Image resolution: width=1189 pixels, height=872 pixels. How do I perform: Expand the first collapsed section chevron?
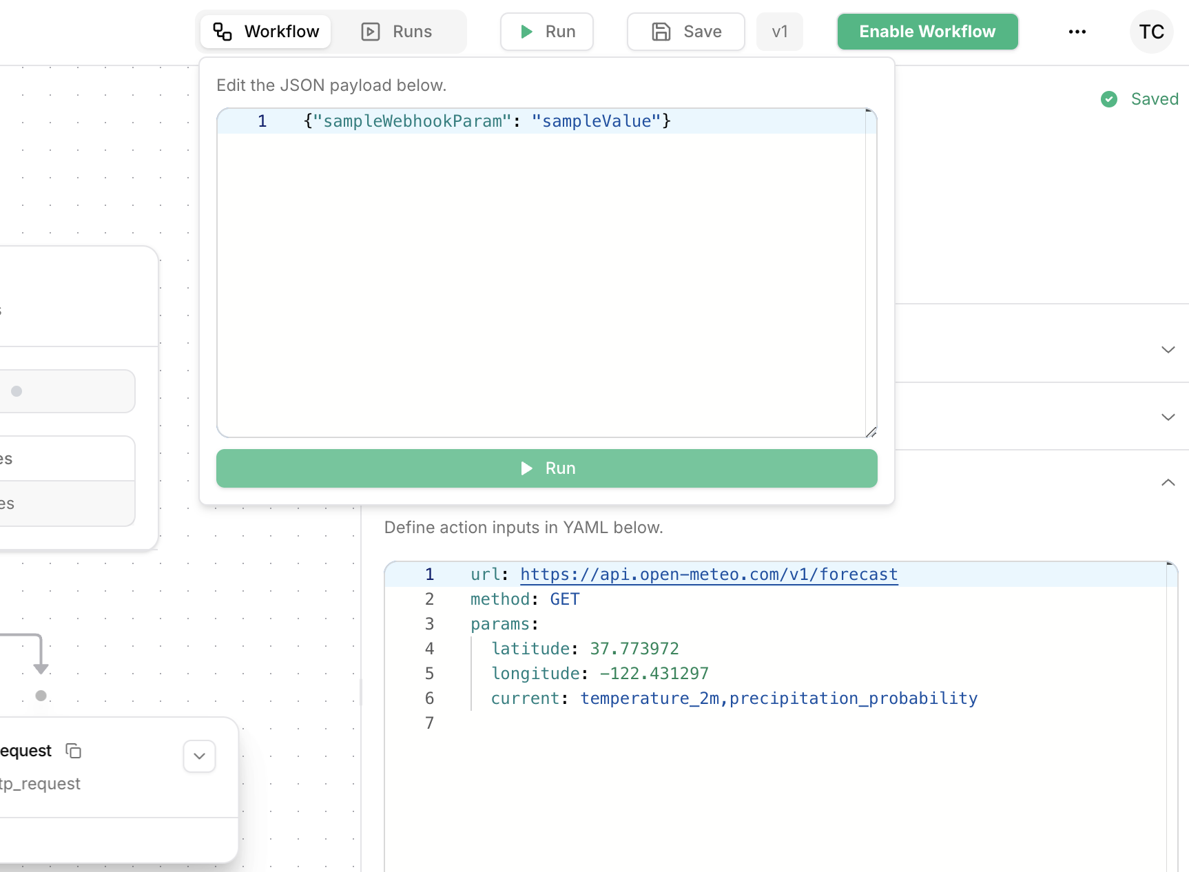click(x=1168, y=350)
